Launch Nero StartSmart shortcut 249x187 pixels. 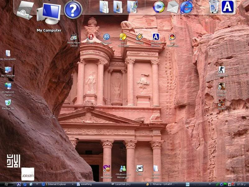tap(172, 37)
